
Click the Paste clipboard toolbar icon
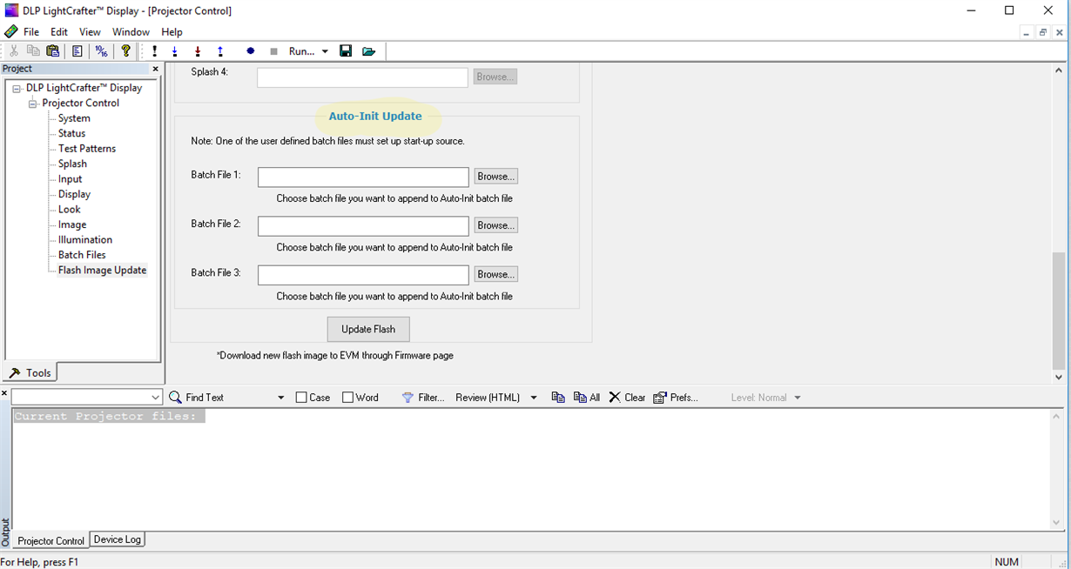click(53, 51)
